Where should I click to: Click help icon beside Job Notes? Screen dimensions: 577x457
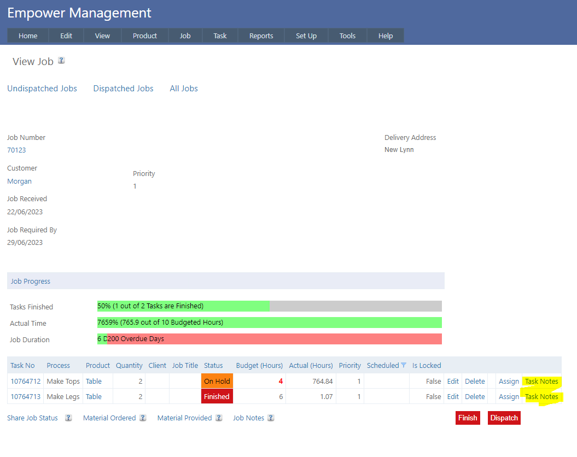[x=271, y=418]
